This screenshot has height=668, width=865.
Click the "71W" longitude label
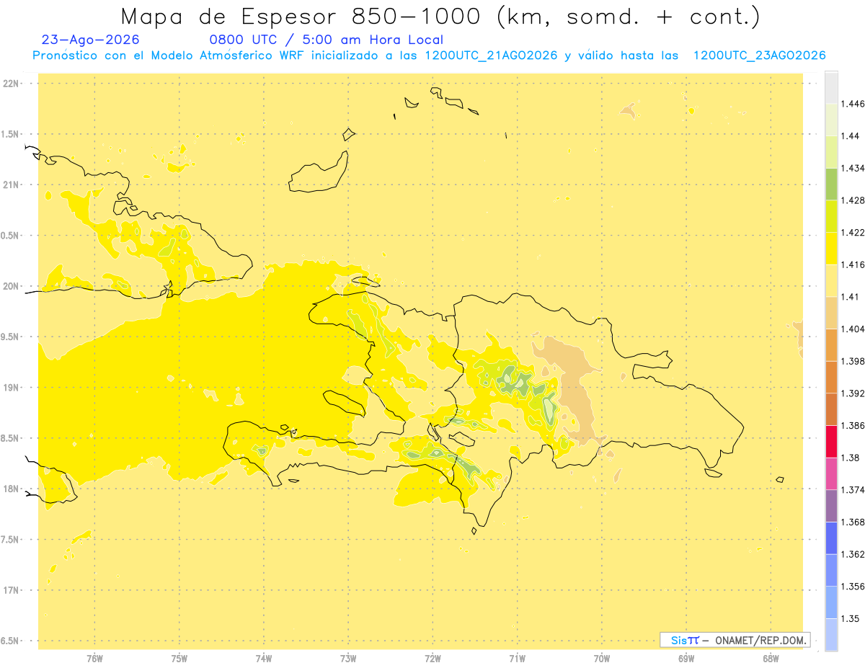click(517, 659)
